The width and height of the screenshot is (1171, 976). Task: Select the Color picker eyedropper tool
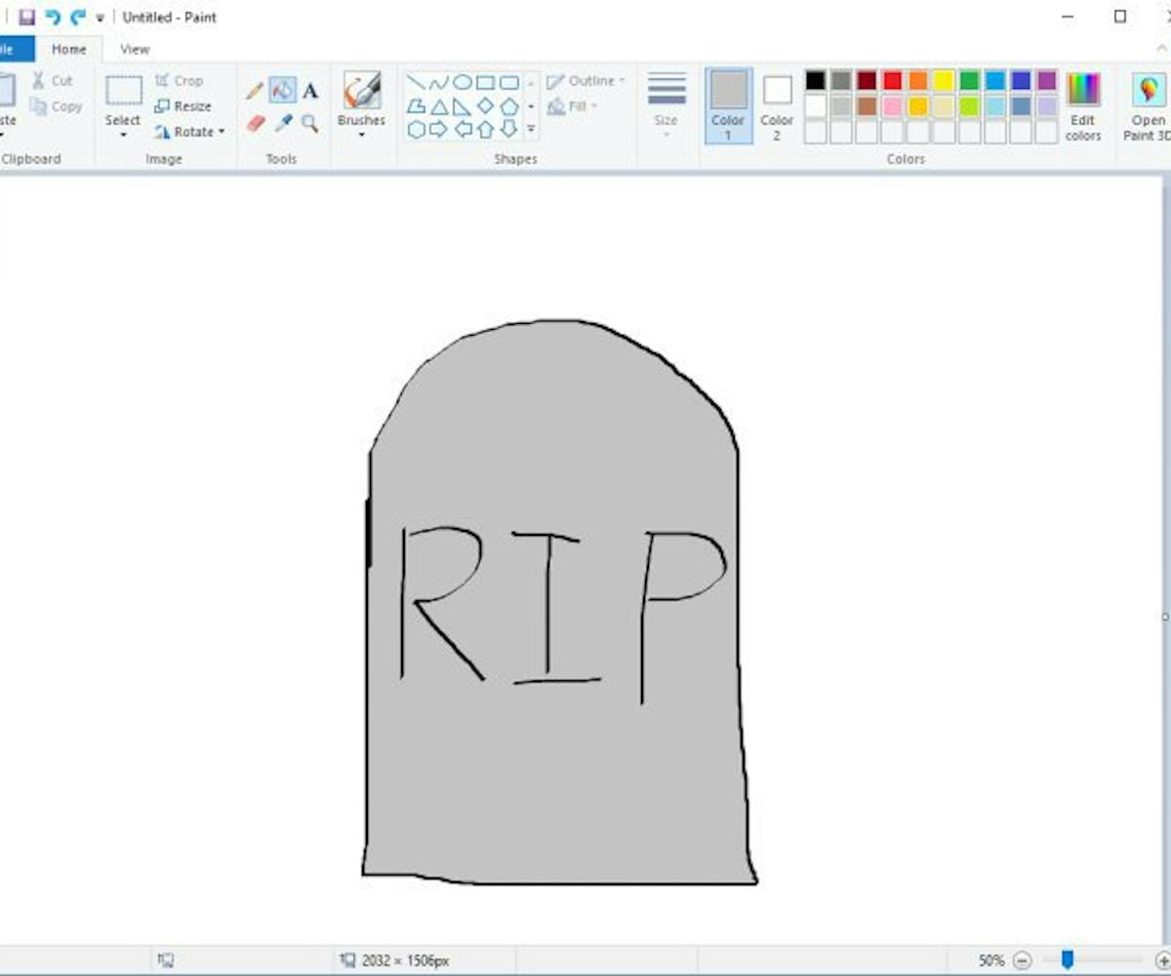click(x=283, y=123)
